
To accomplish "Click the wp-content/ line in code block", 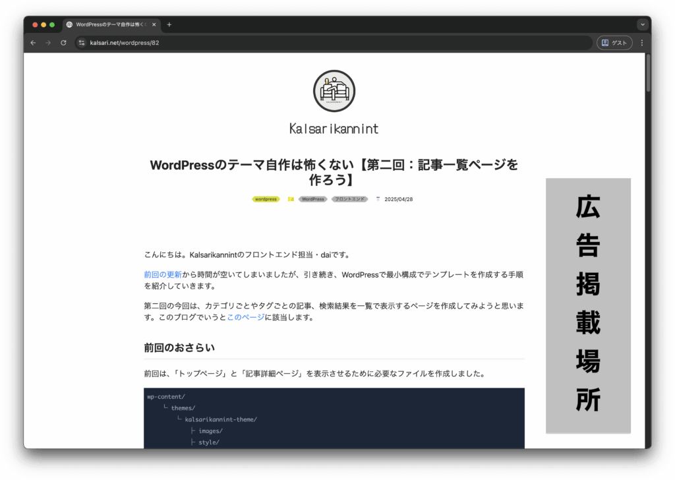I will point(166,397).
